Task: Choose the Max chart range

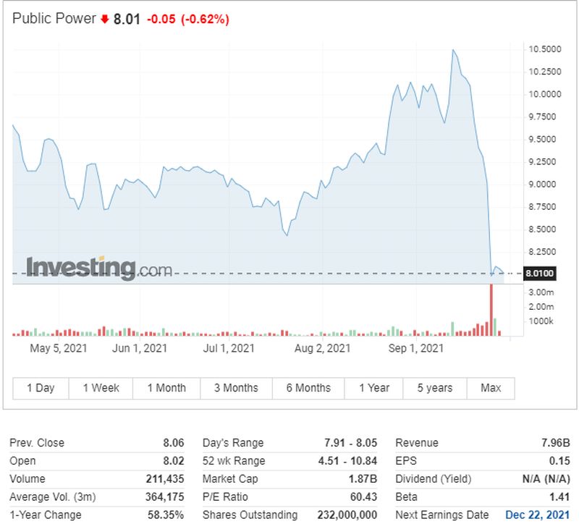Action: point(491,388)
